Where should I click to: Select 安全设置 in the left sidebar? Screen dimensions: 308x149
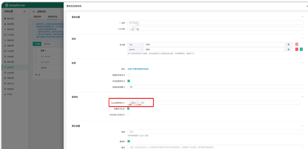tap(11, 72)
